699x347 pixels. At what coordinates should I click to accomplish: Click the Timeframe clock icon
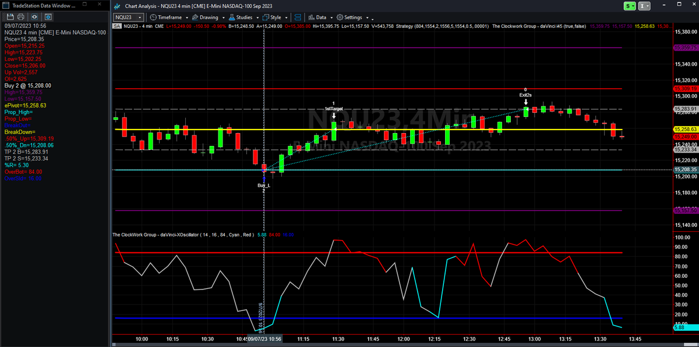point(153,17)
